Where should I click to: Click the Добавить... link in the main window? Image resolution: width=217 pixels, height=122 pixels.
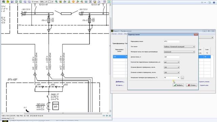coord(120,82)
